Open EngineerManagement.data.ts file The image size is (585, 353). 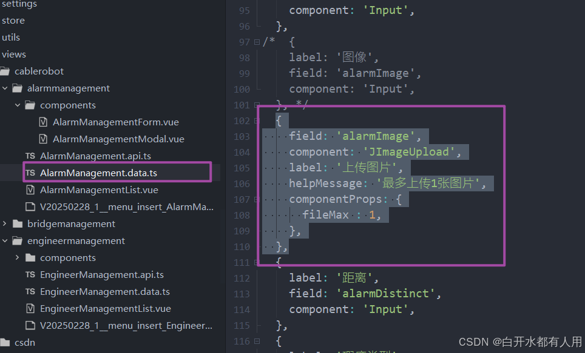(x=105, y=292)
